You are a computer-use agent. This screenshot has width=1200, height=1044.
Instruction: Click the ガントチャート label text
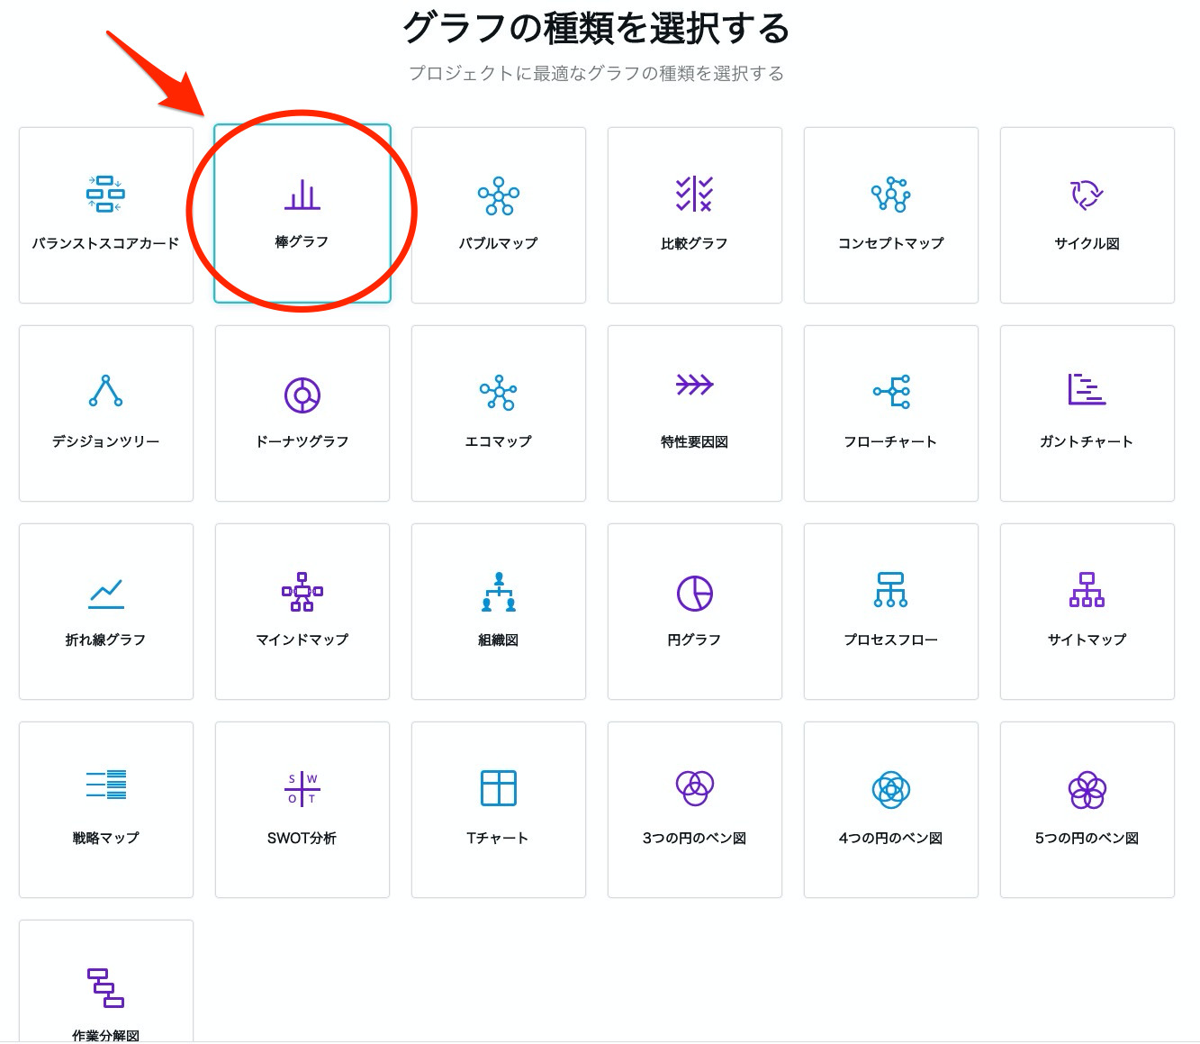(x=1087, y=441)
